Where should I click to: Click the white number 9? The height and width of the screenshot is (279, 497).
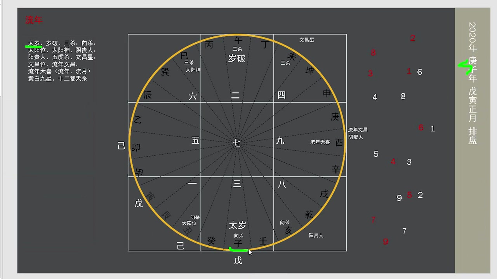click(x=399, y=198)
